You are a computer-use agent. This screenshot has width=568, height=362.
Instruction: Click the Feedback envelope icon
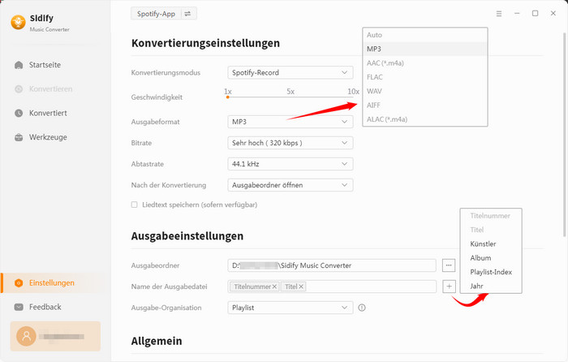[19, 307]
